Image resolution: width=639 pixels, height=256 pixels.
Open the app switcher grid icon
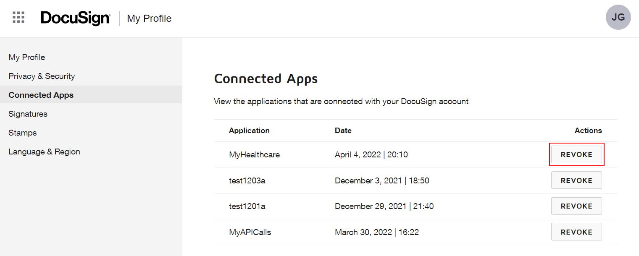pos(18,18)
